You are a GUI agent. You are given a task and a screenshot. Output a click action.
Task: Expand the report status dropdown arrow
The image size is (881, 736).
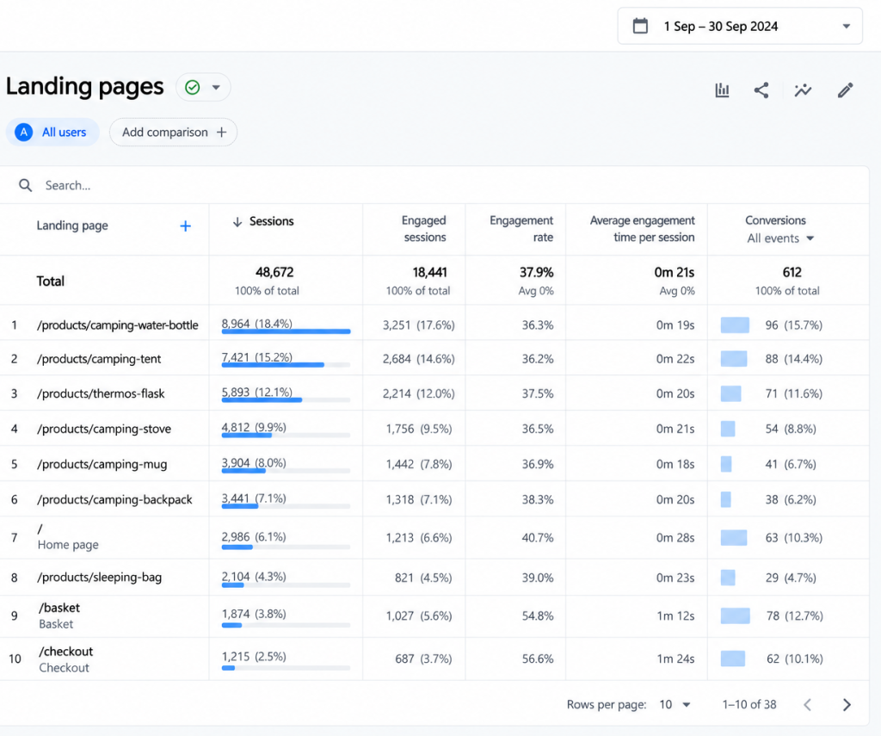[216, 88]
